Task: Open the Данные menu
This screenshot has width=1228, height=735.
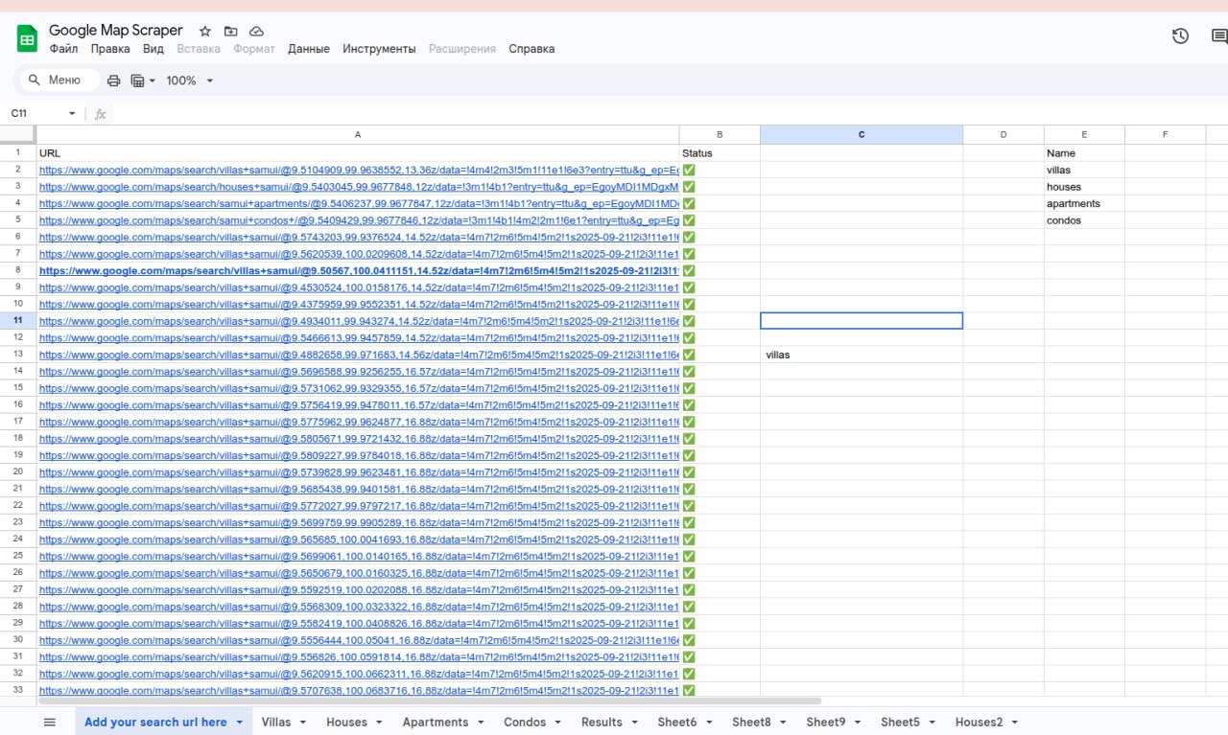Action: [x=309, y=49]
